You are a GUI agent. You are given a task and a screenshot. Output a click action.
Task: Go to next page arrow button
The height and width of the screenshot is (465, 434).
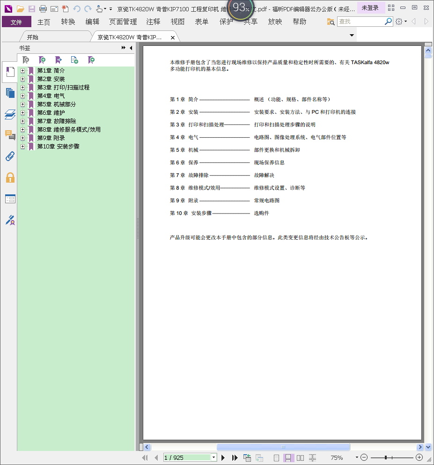[x=223, y=458]
